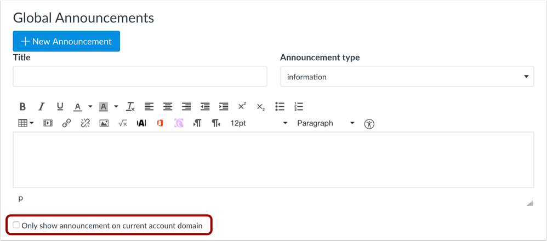Insert an embedded image
This screenshot has height=241, width=547.
(x=104, y=123)
